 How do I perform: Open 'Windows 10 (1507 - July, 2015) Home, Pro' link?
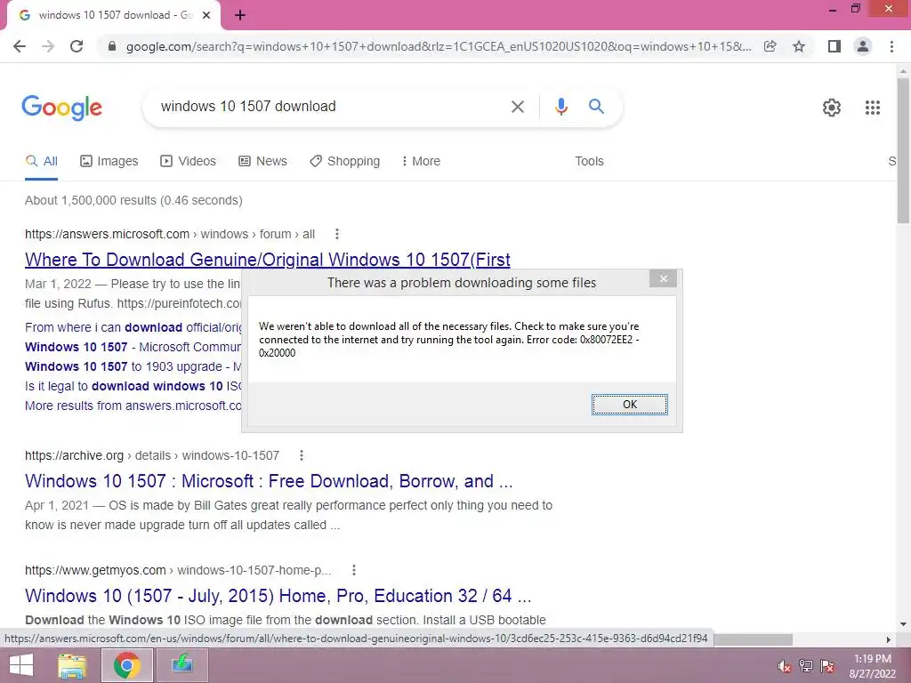[278, 596]
